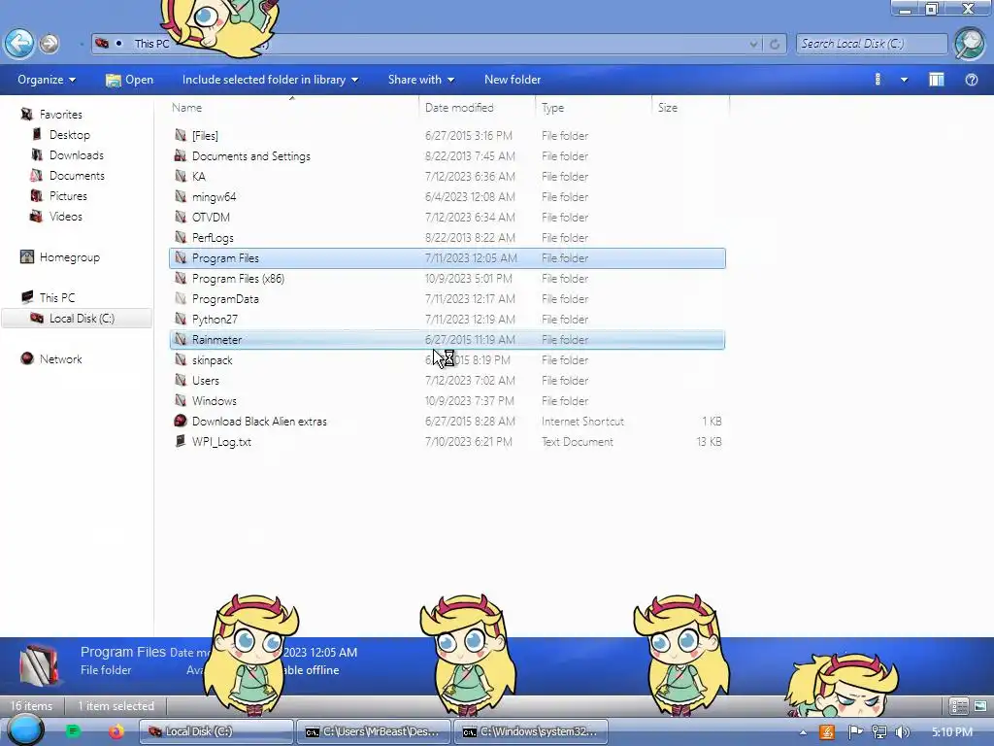This screenshot has width=994, height=746.
Task: Sort by the Name column header
Action: pos(187,107)
